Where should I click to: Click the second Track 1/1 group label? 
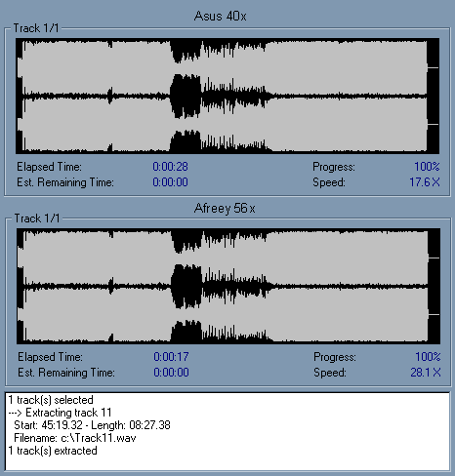(37, 218)
